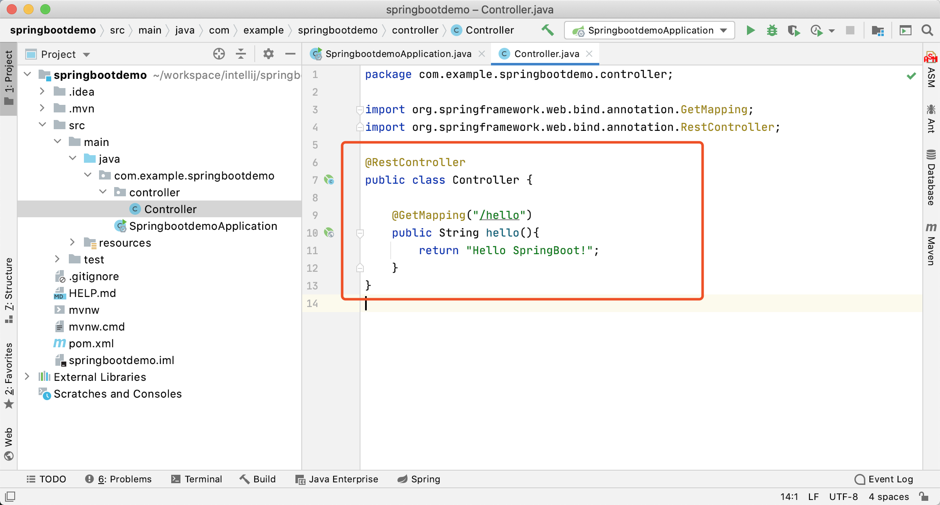Hide the Project tool window
The width and height of the screenshot is (940, 505).
[290, 54]
